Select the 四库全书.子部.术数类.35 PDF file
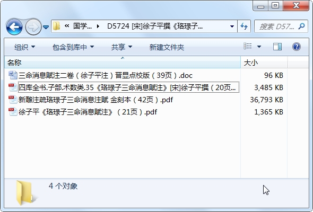The image size is (313, 212). tap(128, 87)
